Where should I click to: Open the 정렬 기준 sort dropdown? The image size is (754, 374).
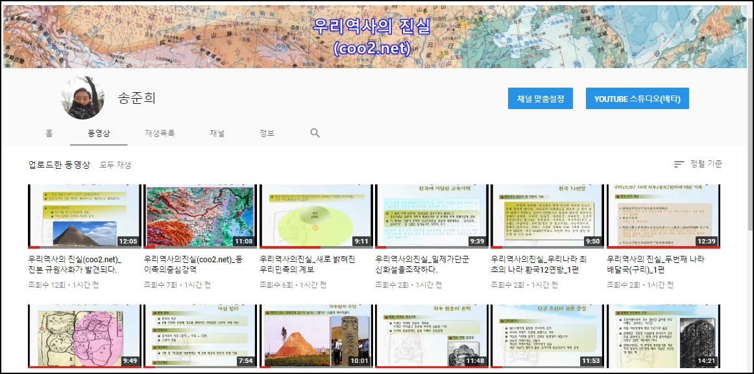coord(698,164)
